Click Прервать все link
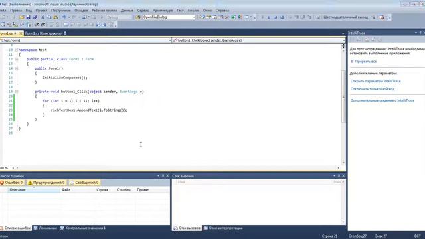 click(x=366, y=62)
